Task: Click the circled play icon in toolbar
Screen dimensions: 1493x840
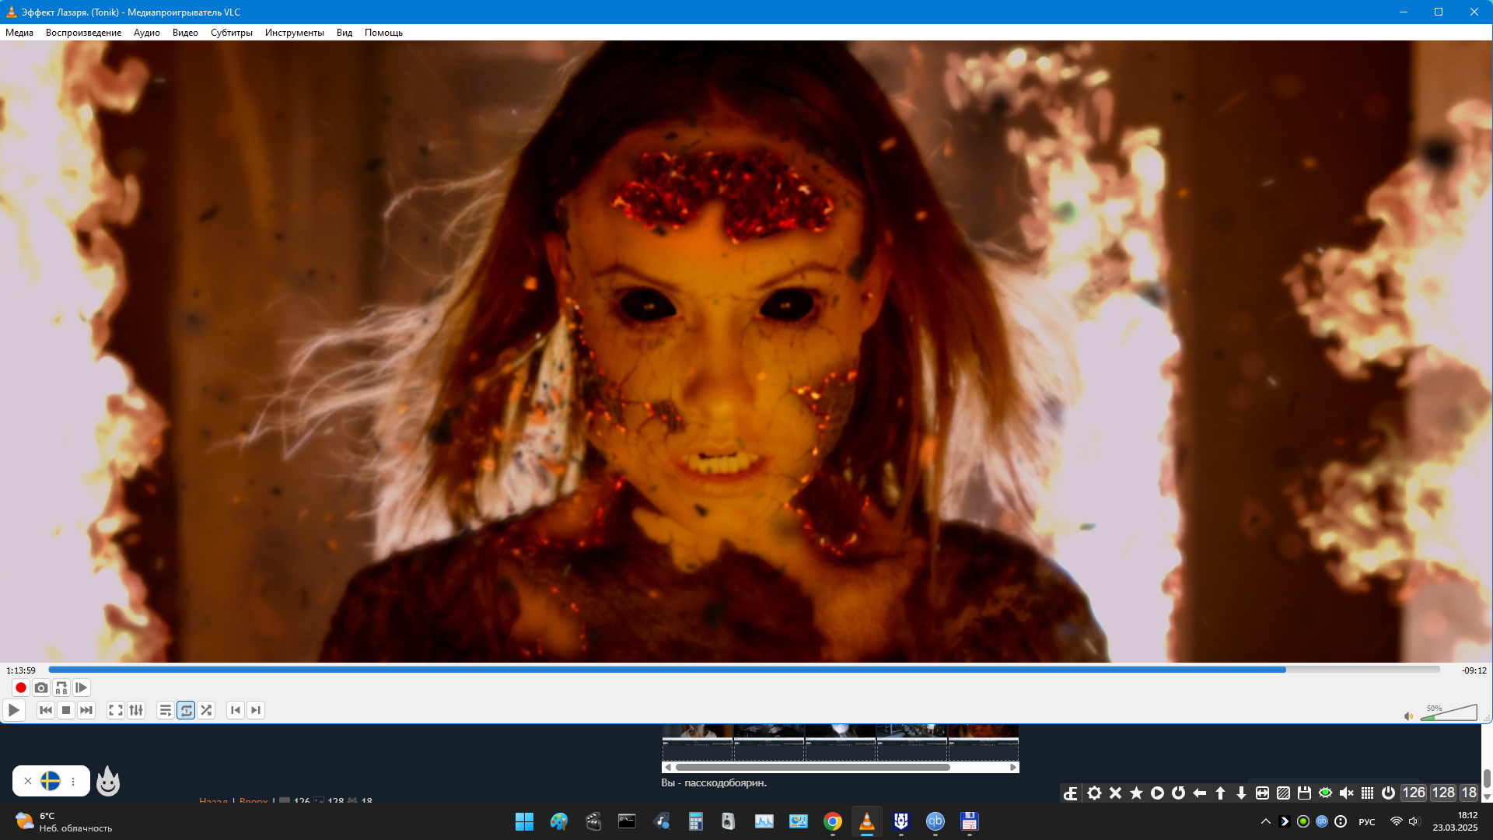Action: click(x=1157, y=793)
